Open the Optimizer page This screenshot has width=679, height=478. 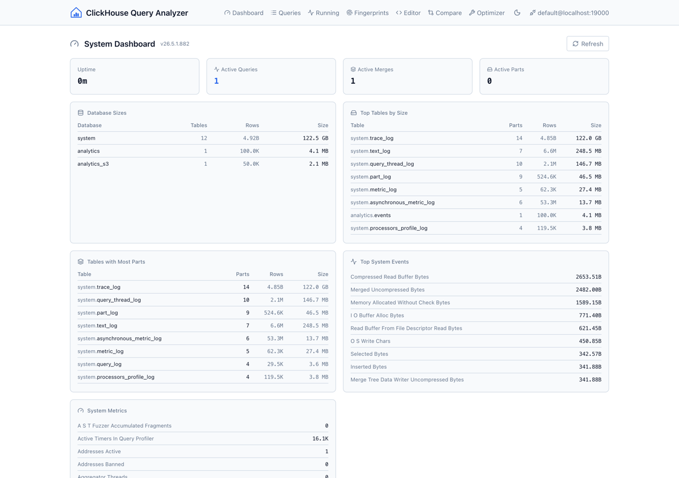point(487,12)
